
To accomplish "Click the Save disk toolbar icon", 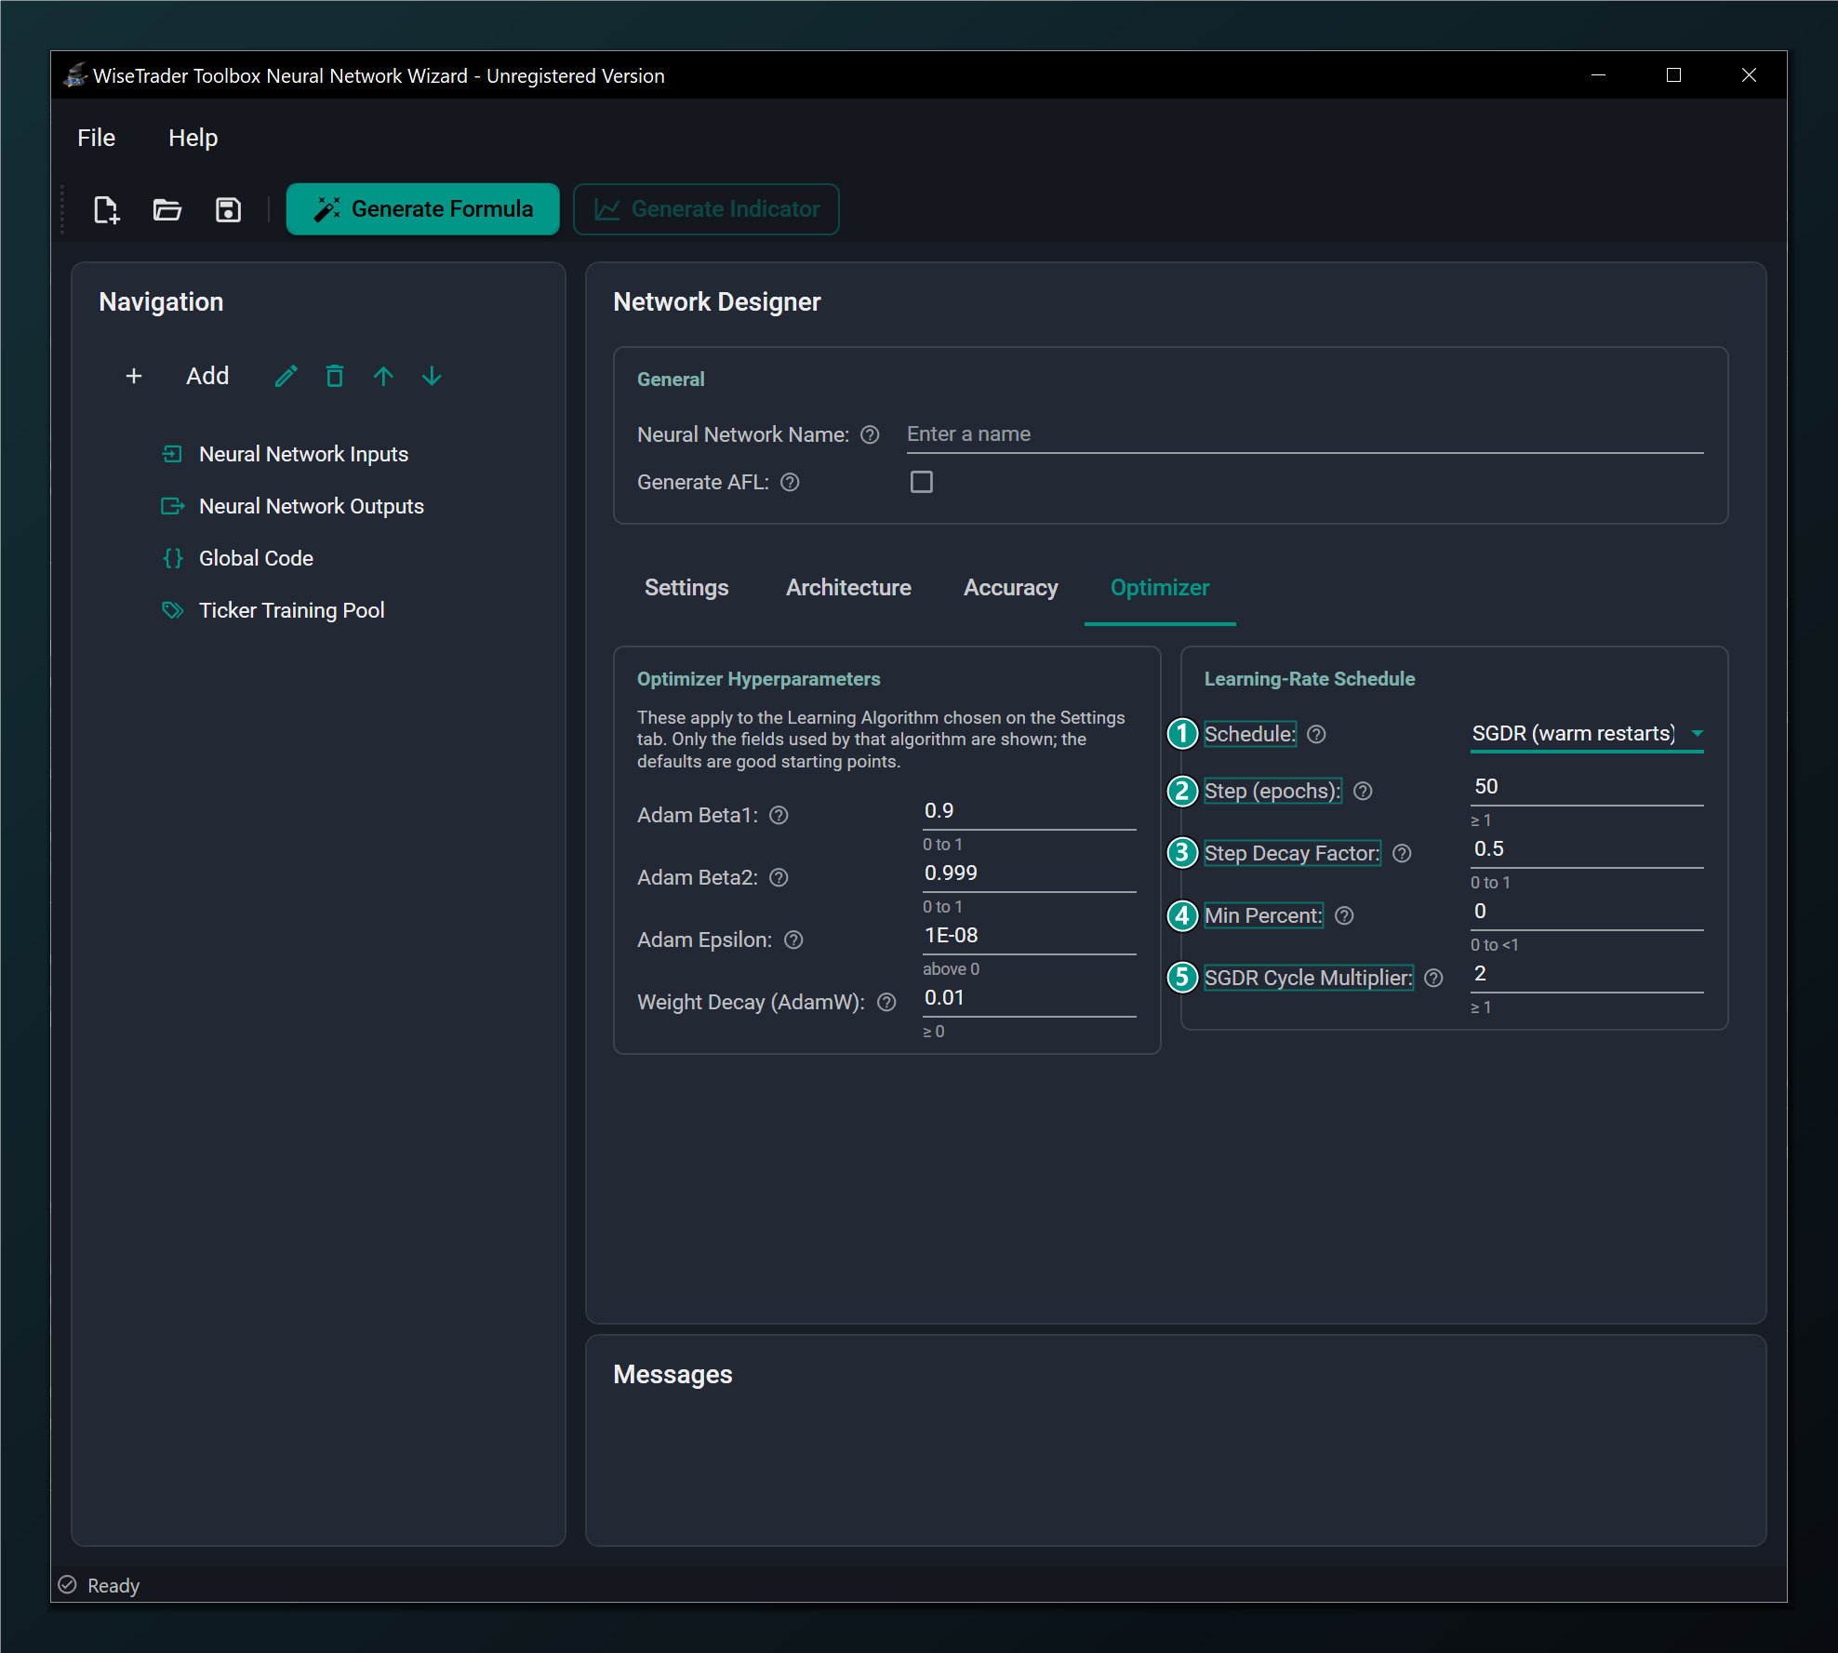I will (228, 209).
